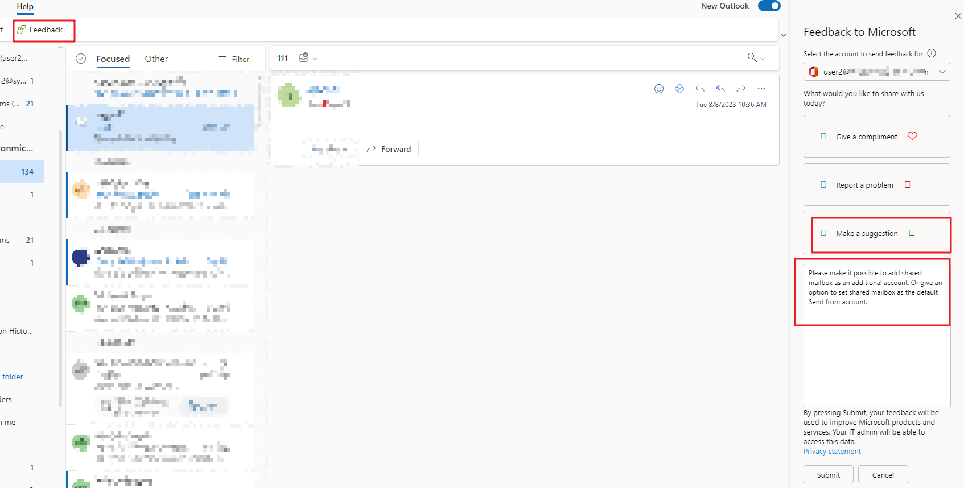The width and height of the screenshot is (964, 488).
Task: Click the Forward button below the message
Action: [389, 149]
